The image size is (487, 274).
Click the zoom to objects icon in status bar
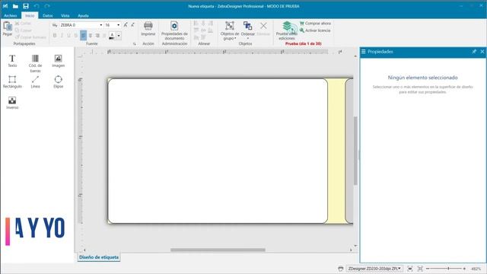(420, 269)
